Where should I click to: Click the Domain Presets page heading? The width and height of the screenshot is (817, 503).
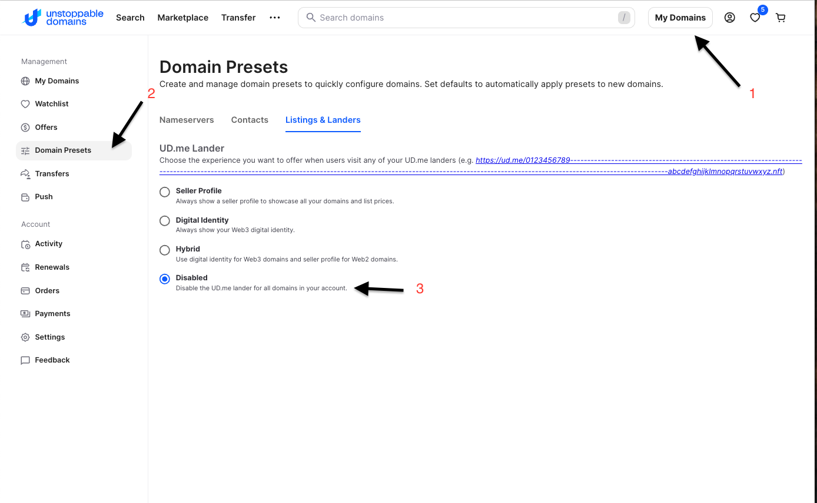[x=224, y=67]
